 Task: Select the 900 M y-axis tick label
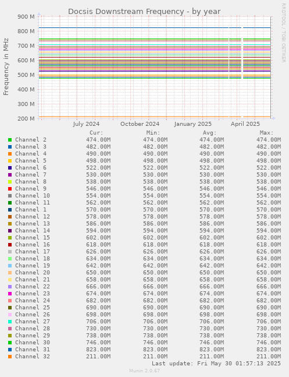pos(26,16)
